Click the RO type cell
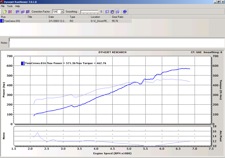The width and height of the screenshot is (225, 158). pyautogui.click(x=71, y=21)
